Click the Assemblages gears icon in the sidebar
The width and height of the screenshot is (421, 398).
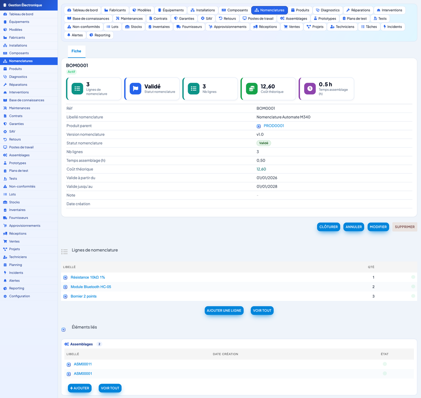(5, 155)
